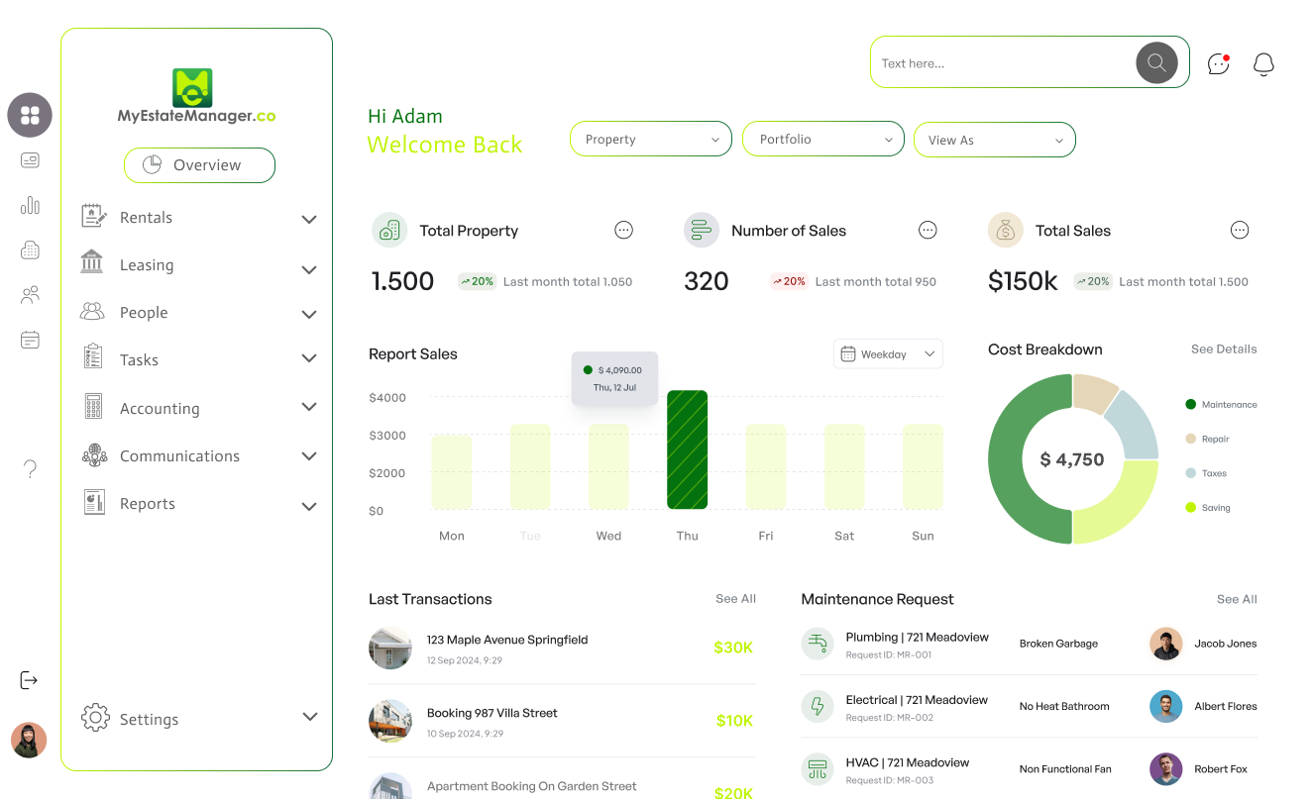Screen dimensions: 1312x799
Task: Open Number of Sales options ellipsis
Action: click(928, 231)
